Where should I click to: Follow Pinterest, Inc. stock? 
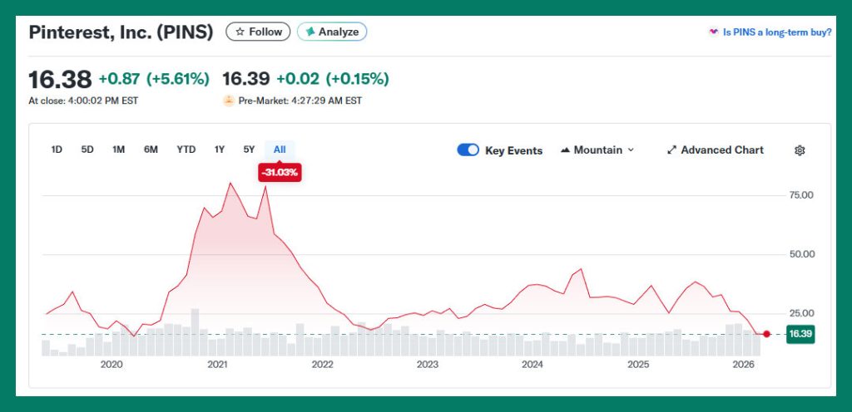click(258, 32)
